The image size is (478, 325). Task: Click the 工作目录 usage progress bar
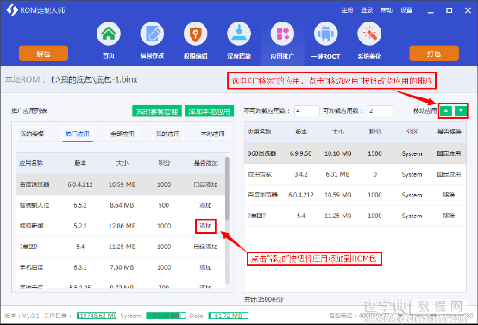(x=97, y=316)
